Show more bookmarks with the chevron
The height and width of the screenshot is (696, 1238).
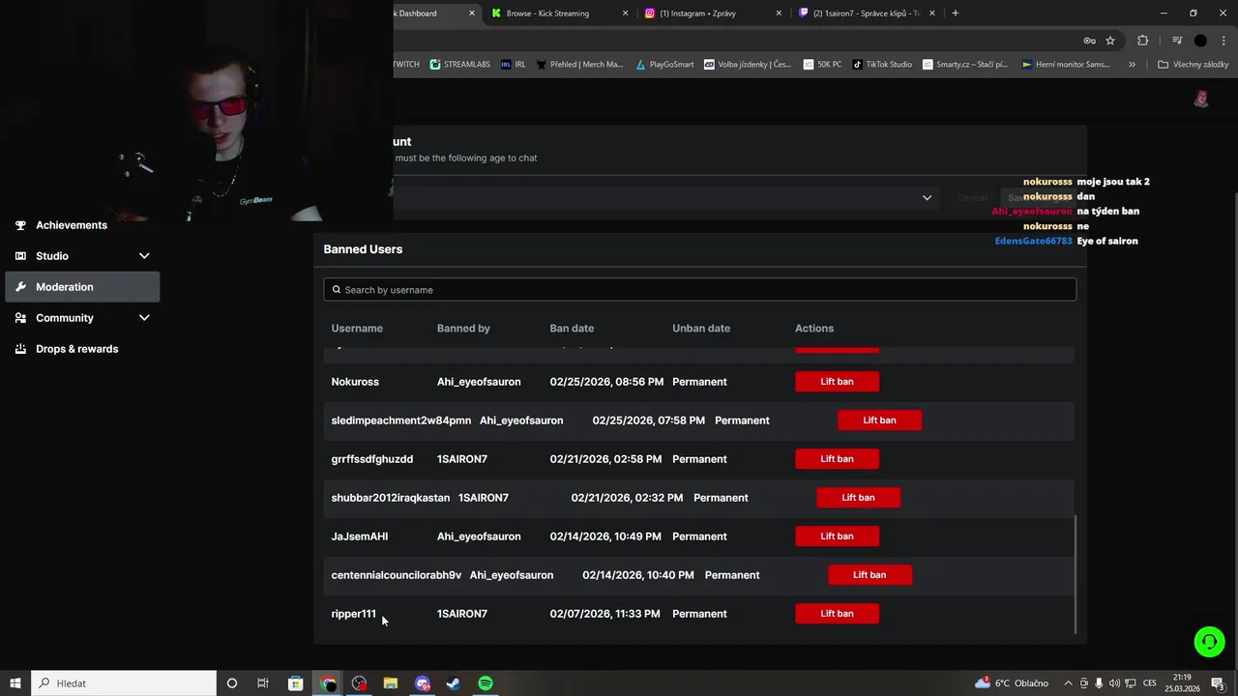(x=1132, y=65)
